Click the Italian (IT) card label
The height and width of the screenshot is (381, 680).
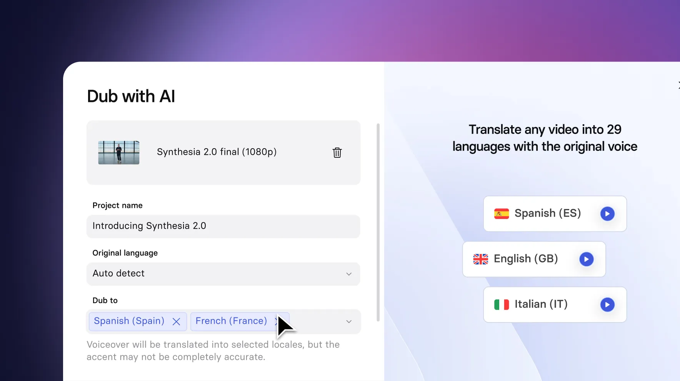[x=541, y=304]
